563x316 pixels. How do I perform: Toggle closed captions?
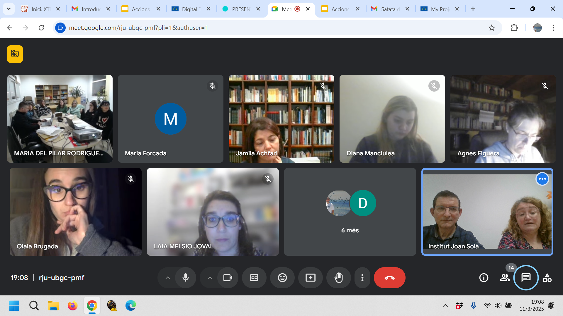click(254, 278)
